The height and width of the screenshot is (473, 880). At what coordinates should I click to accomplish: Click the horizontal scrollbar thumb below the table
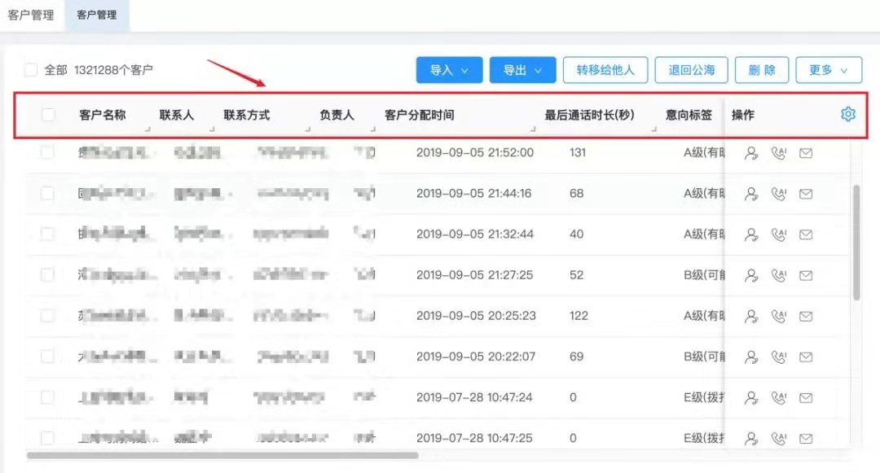222,455
